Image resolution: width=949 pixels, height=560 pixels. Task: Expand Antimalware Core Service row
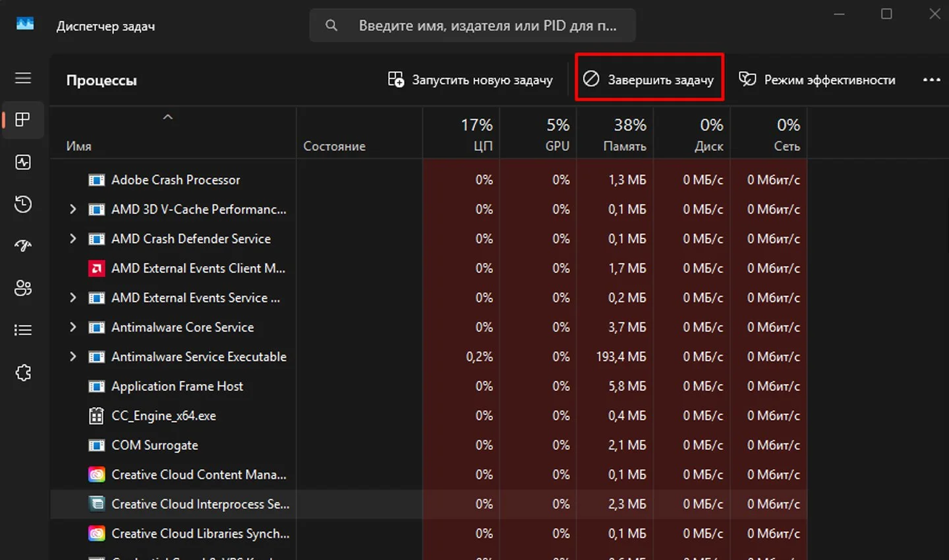pyautogui.click(x=73, y=327)
